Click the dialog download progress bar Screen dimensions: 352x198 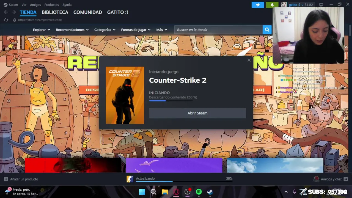171,101
